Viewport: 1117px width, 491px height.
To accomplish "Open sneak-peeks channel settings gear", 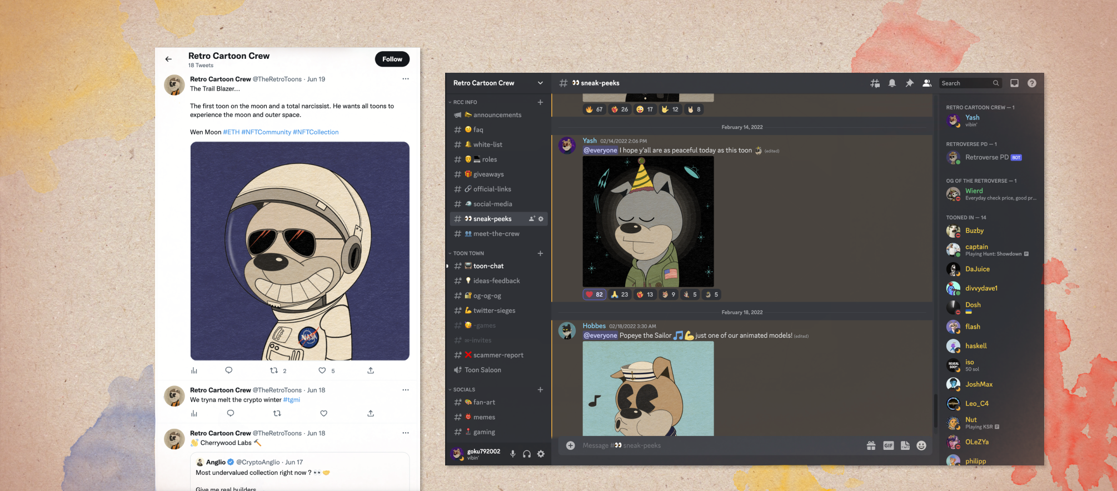I will (x=541, y=219).
